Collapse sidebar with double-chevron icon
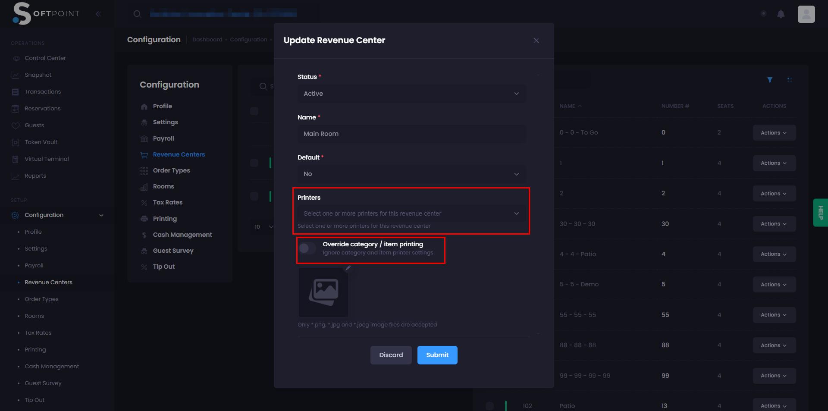Image resolution: width=828 pixels, height=411 pixels. pyautogui.click(x=98, y=14)
